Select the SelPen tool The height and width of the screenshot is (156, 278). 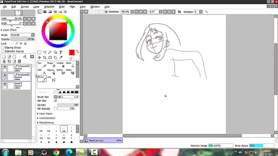click(x=61, y=72)
